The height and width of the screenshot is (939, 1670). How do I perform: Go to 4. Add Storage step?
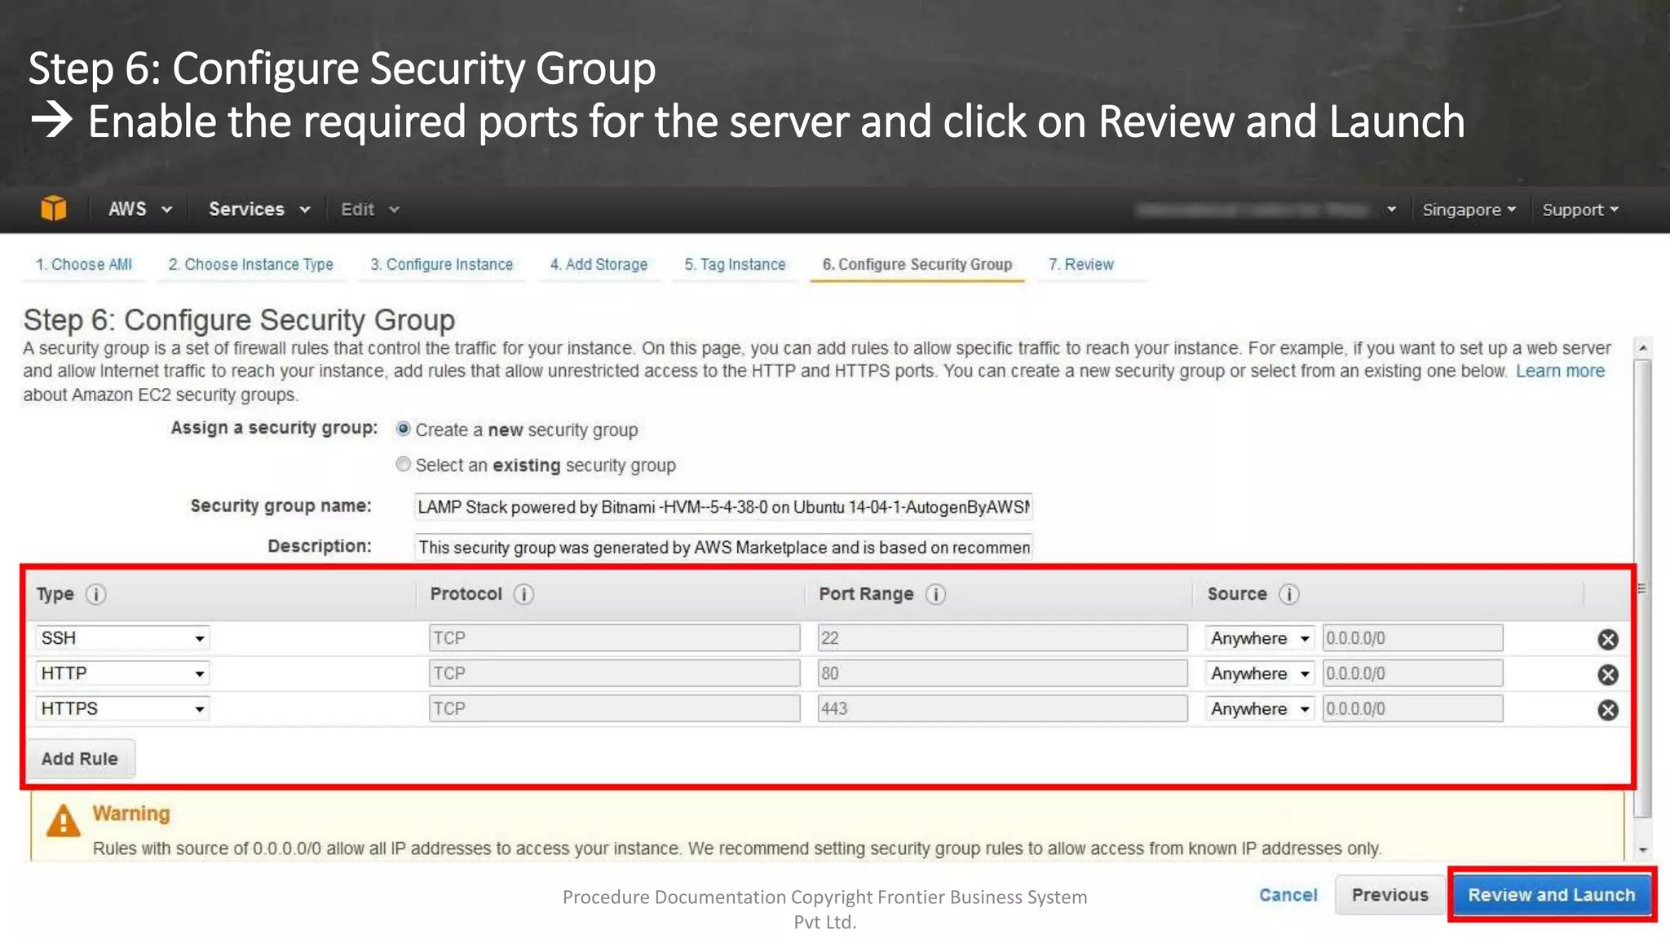(599, 264)
